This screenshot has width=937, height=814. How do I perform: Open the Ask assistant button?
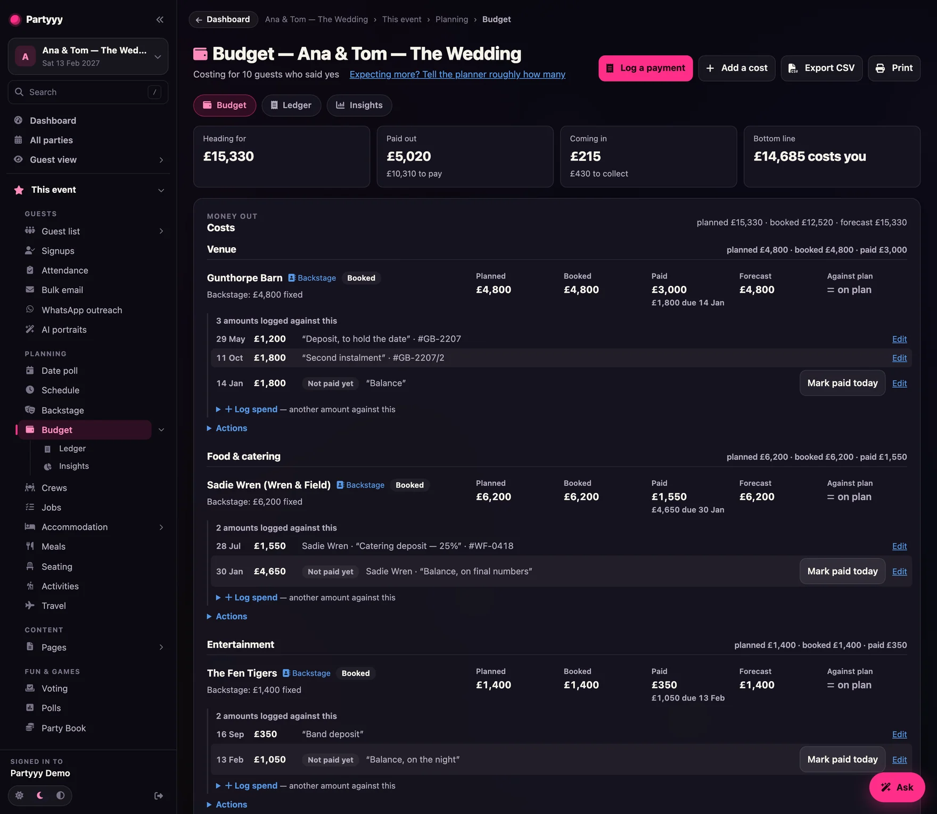coord(897,787)
